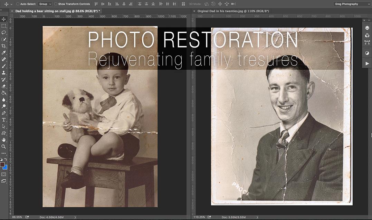Select the Clone Stamp tool
This screenshot has height=220, width=372.
click(4, 73)
